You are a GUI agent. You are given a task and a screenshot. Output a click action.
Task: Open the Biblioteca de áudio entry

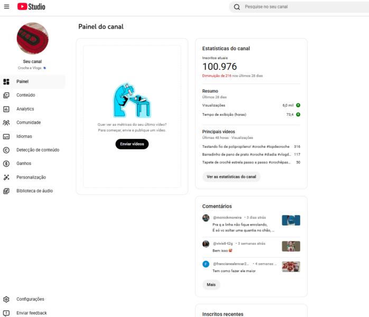[x=33, y=191]
